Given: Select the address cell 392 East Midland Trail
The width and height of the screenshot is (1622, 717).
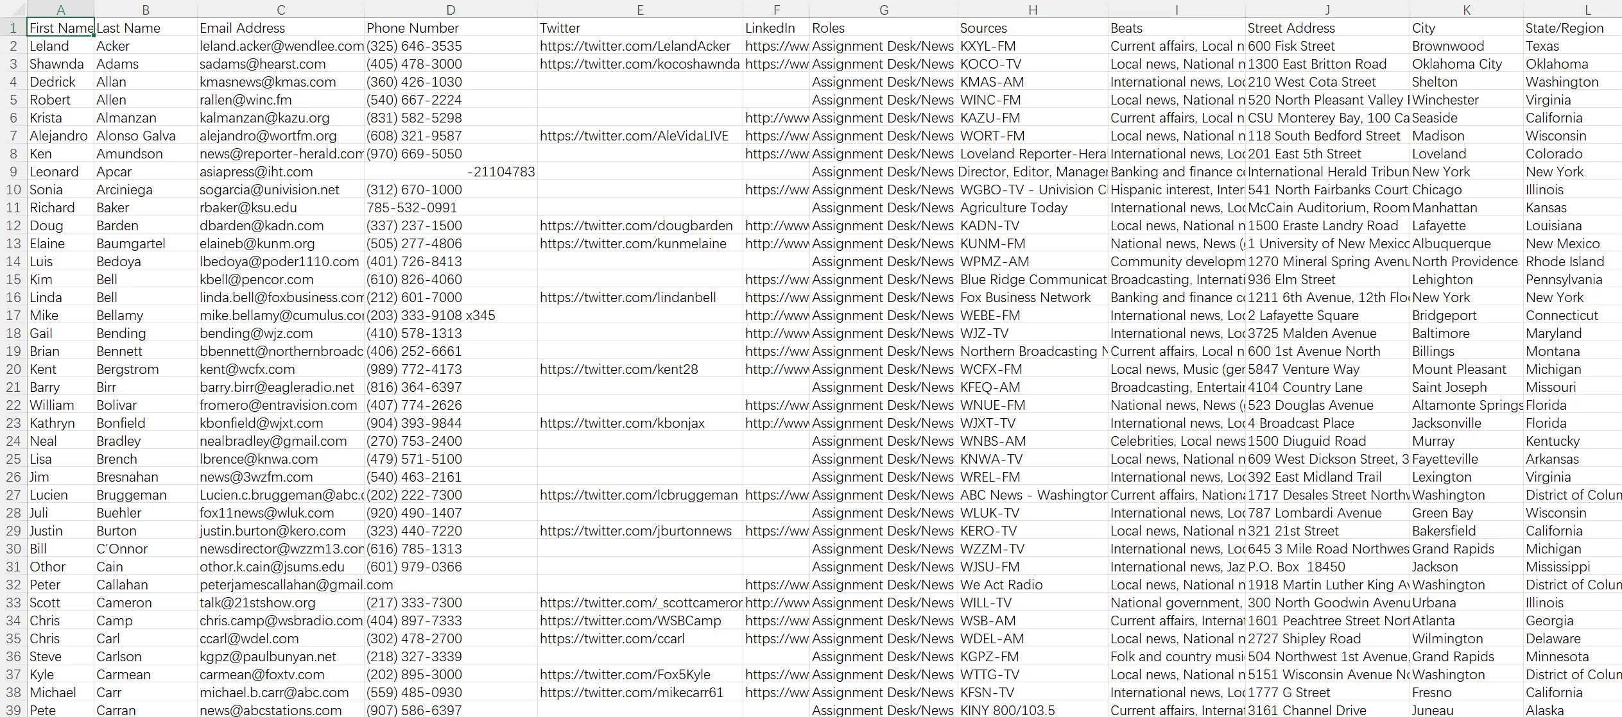Looking at the screenshot, I should 1327,477.
